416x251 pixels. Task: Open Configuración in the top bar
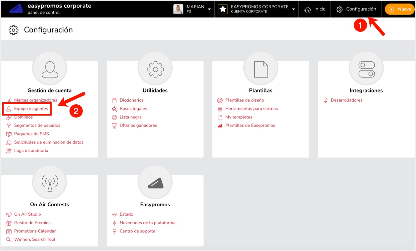tap(356, 9)
